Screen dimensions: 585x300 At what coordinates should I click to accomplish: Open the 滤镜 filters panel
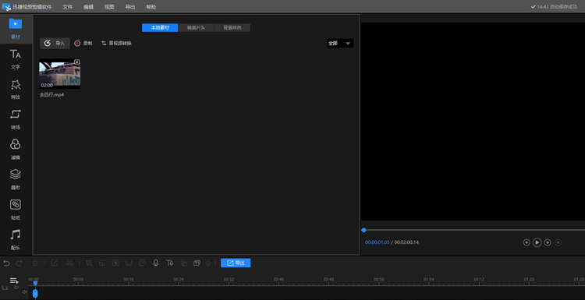pyautogui.click(x=16, y=150)
